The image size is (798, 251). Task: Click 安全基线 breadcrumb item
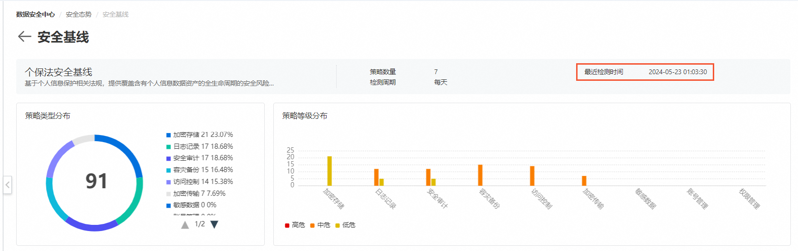point(116,14)
